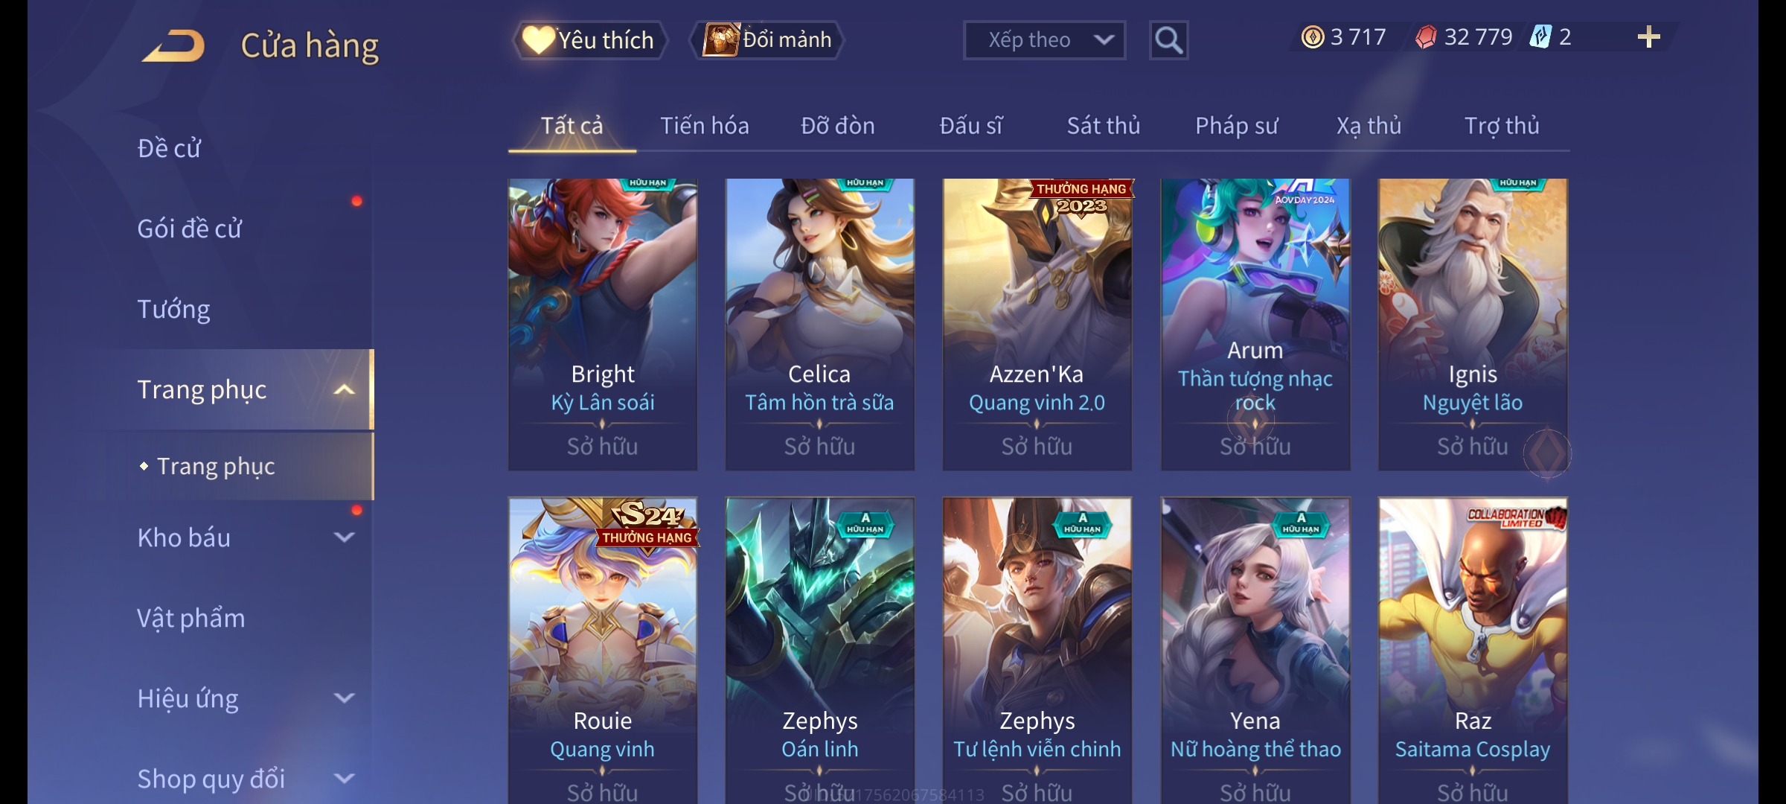Click the heart icon in Yêu thích
Viewport: 1786px width, 804px height.
coord(538,39)
